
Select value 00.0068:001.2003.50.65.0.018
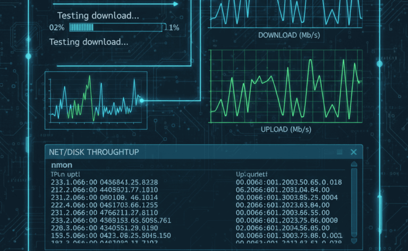pos(289,183)
